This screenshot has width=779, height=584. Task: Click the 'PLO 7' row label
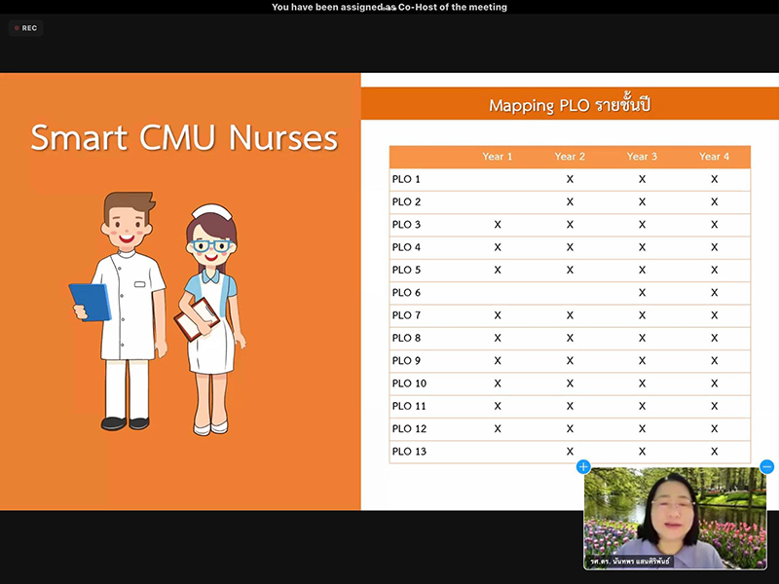(x=406, y=315)
